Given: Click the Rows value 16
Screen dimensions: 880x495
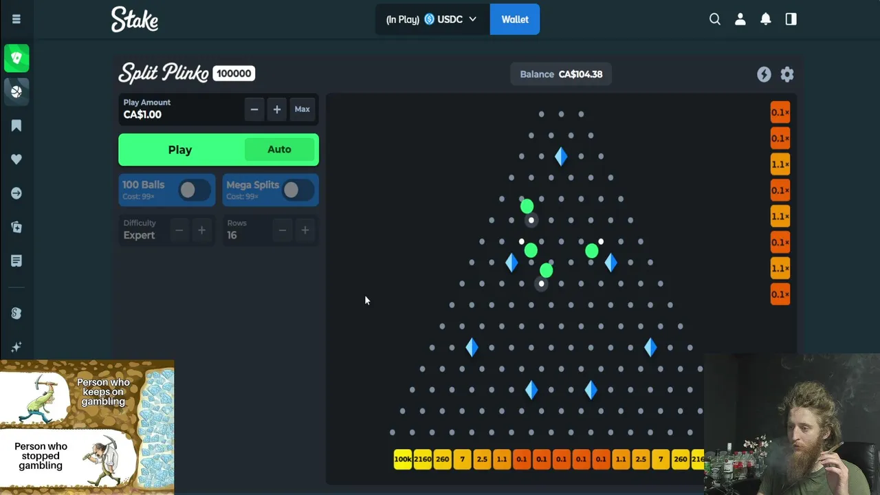Looking at the screenshot, I should [232, 235].
